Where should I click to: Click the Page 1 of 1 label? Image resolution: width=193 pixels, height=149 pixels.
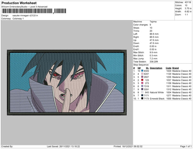(x=186, y=146)
